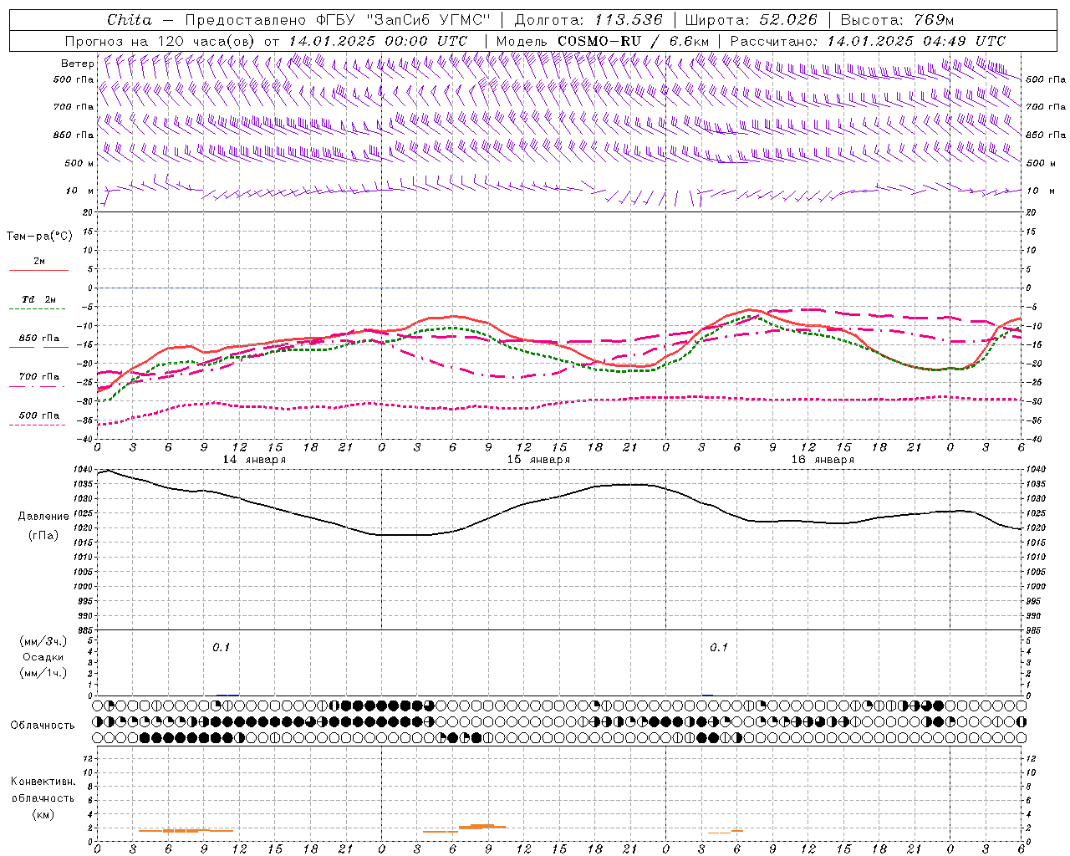Select the "(мм/1ч.)" unit label
Viewport: 1070px width, 856px height.
coord(43,673)
